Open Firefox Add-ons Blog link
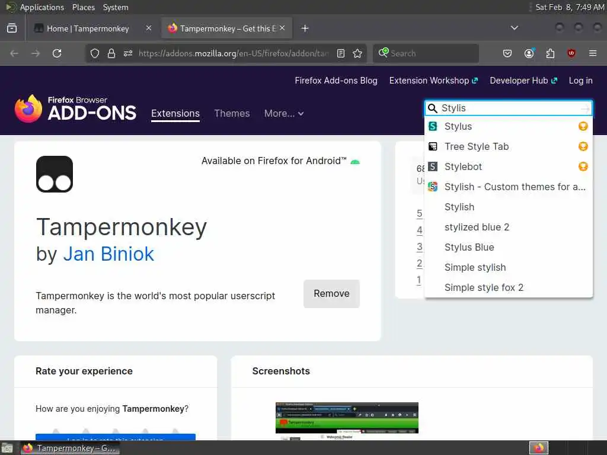Screen dimensions: 607x455 [x=336, y=81]
